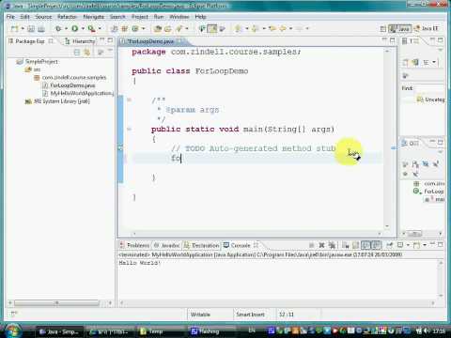Toggle Link with Editor in Package Explorer
This screenshot has height=338, width=451.
coord(87,53)
